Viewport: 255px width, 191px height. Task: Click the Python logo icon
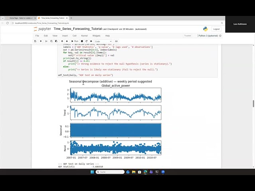pyautogui.click(x=206, y=29)
